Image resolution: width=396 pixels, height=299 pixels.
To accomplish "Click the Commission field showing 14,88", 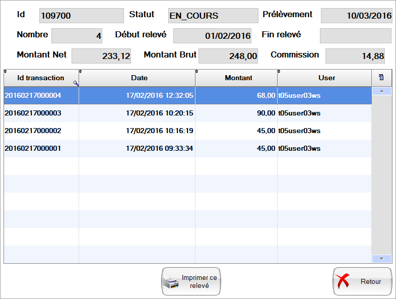I will click(355, 56).
